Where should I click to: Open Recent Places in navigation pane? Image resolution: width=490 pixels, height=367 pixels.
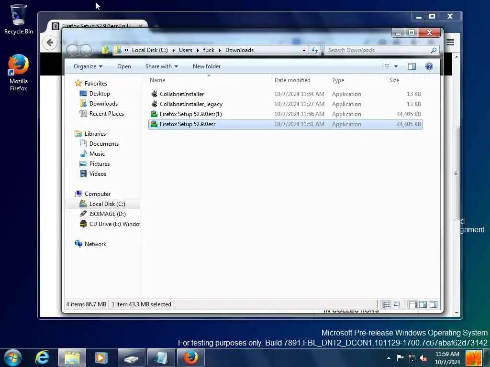coord(107,114)
